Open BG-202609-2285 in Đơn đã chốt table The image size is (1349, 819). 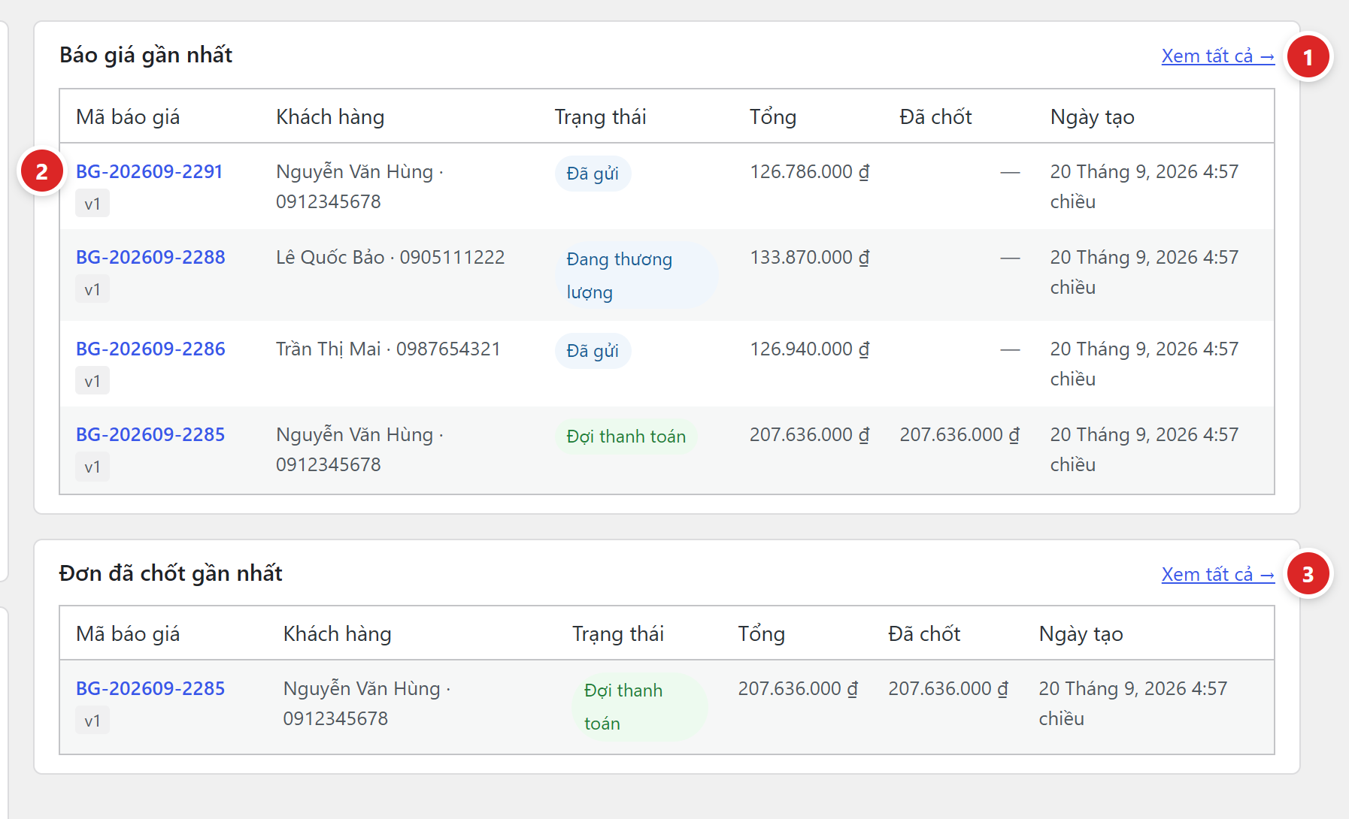[150, 688]
